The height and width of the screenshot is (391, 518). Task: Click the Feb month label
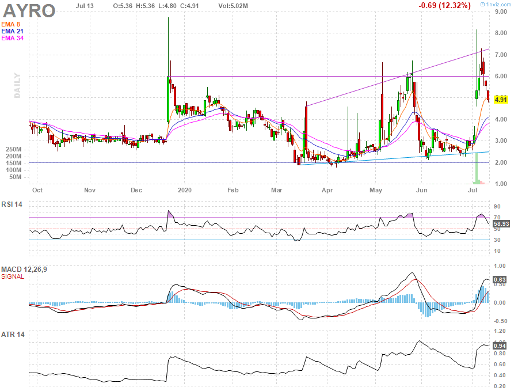233,190
